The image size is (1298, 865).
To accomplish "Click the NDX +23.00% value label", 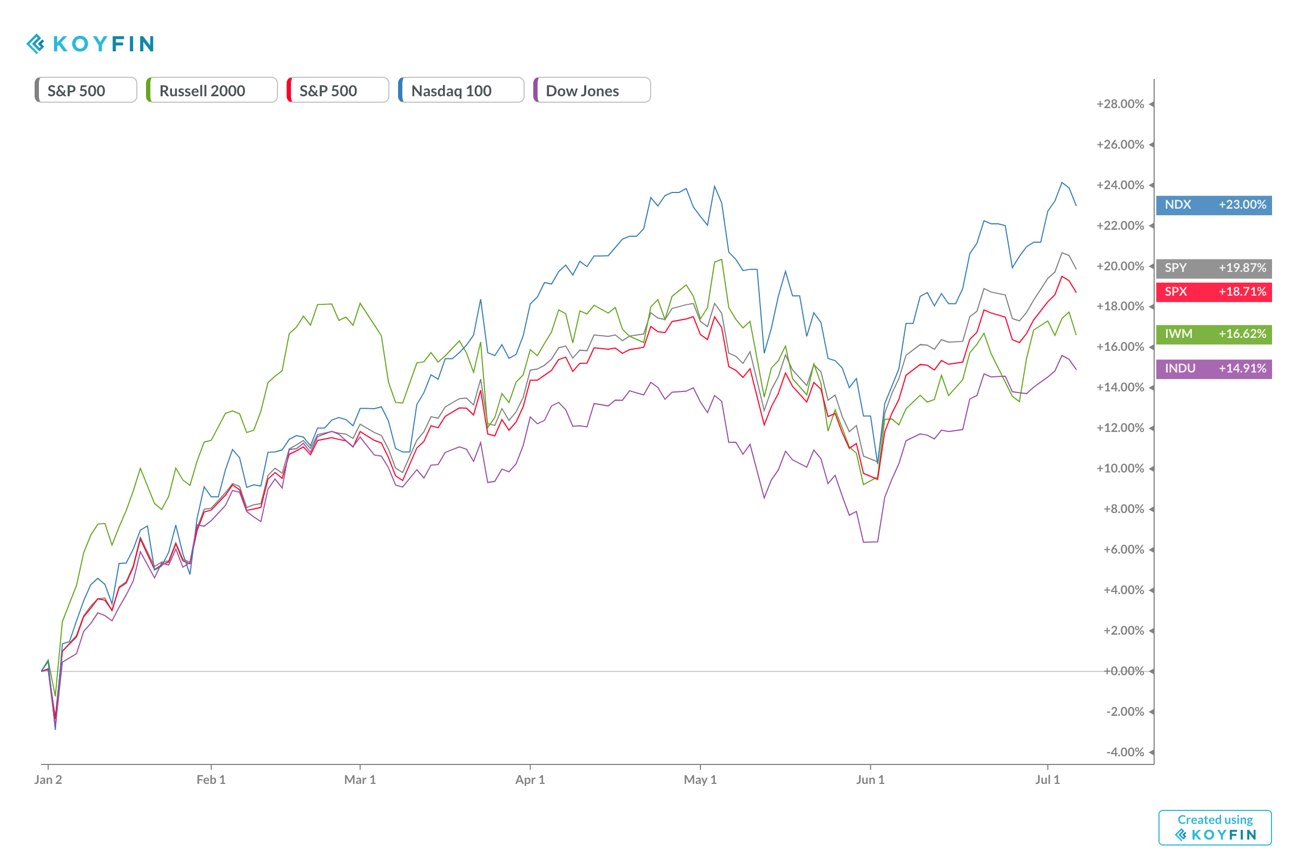I will pos(1214,205).
